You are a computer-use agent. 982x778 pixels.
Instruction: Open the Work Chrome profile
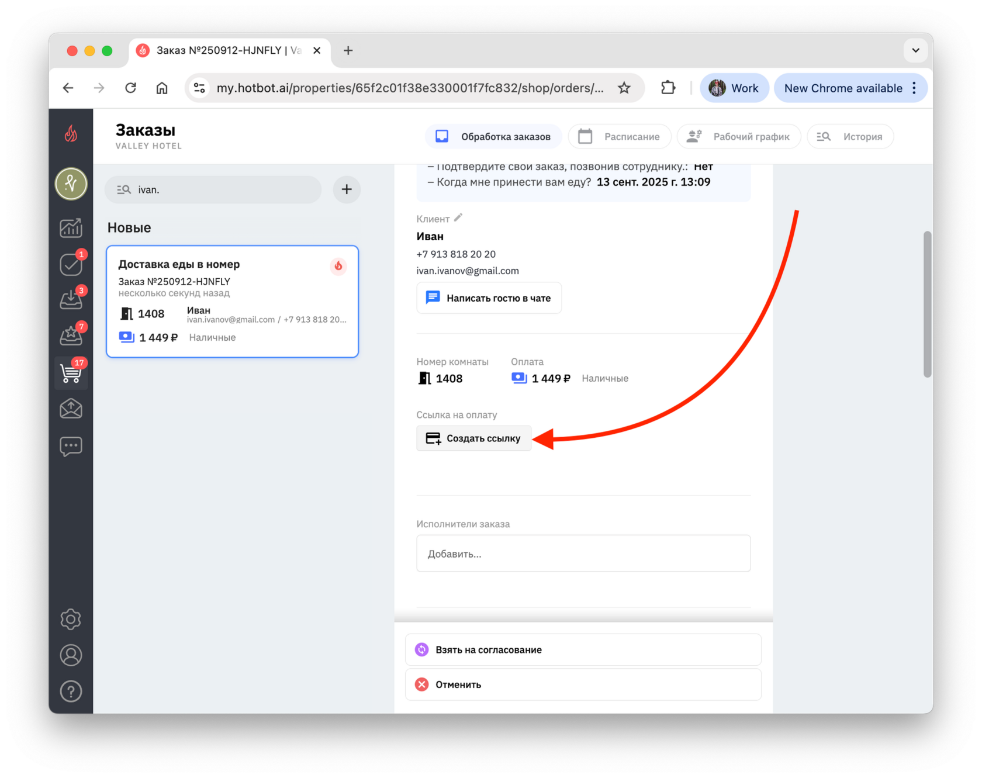coord(734,88)
